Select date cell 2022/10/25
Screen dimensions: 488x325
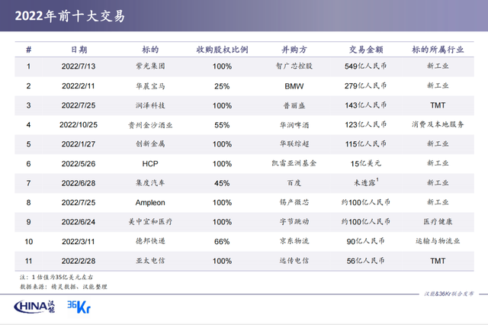click(79, 125)
